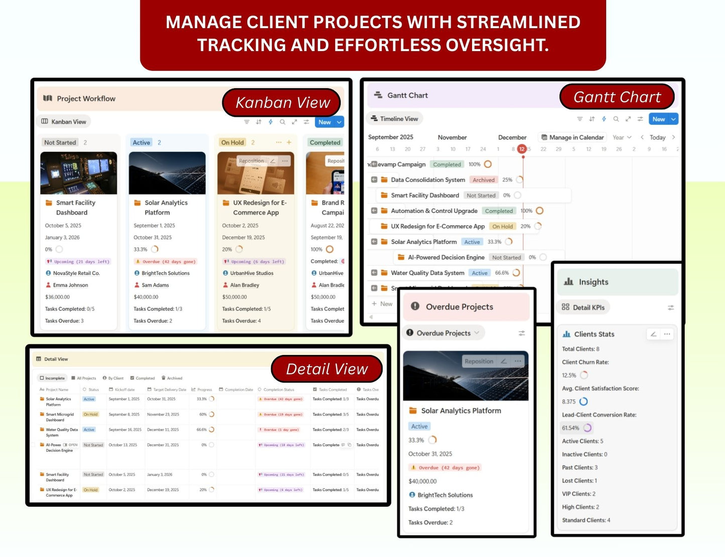Click the Timeline View icon in Gantt Chart
Viewport: 725px width, 557px height.
pyautogui.click(x=374, y=119)
